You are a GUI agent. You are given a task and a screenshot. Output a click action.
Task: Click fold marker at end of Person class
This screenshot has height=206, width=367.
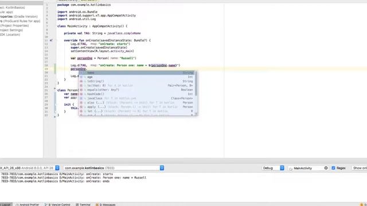55,117
